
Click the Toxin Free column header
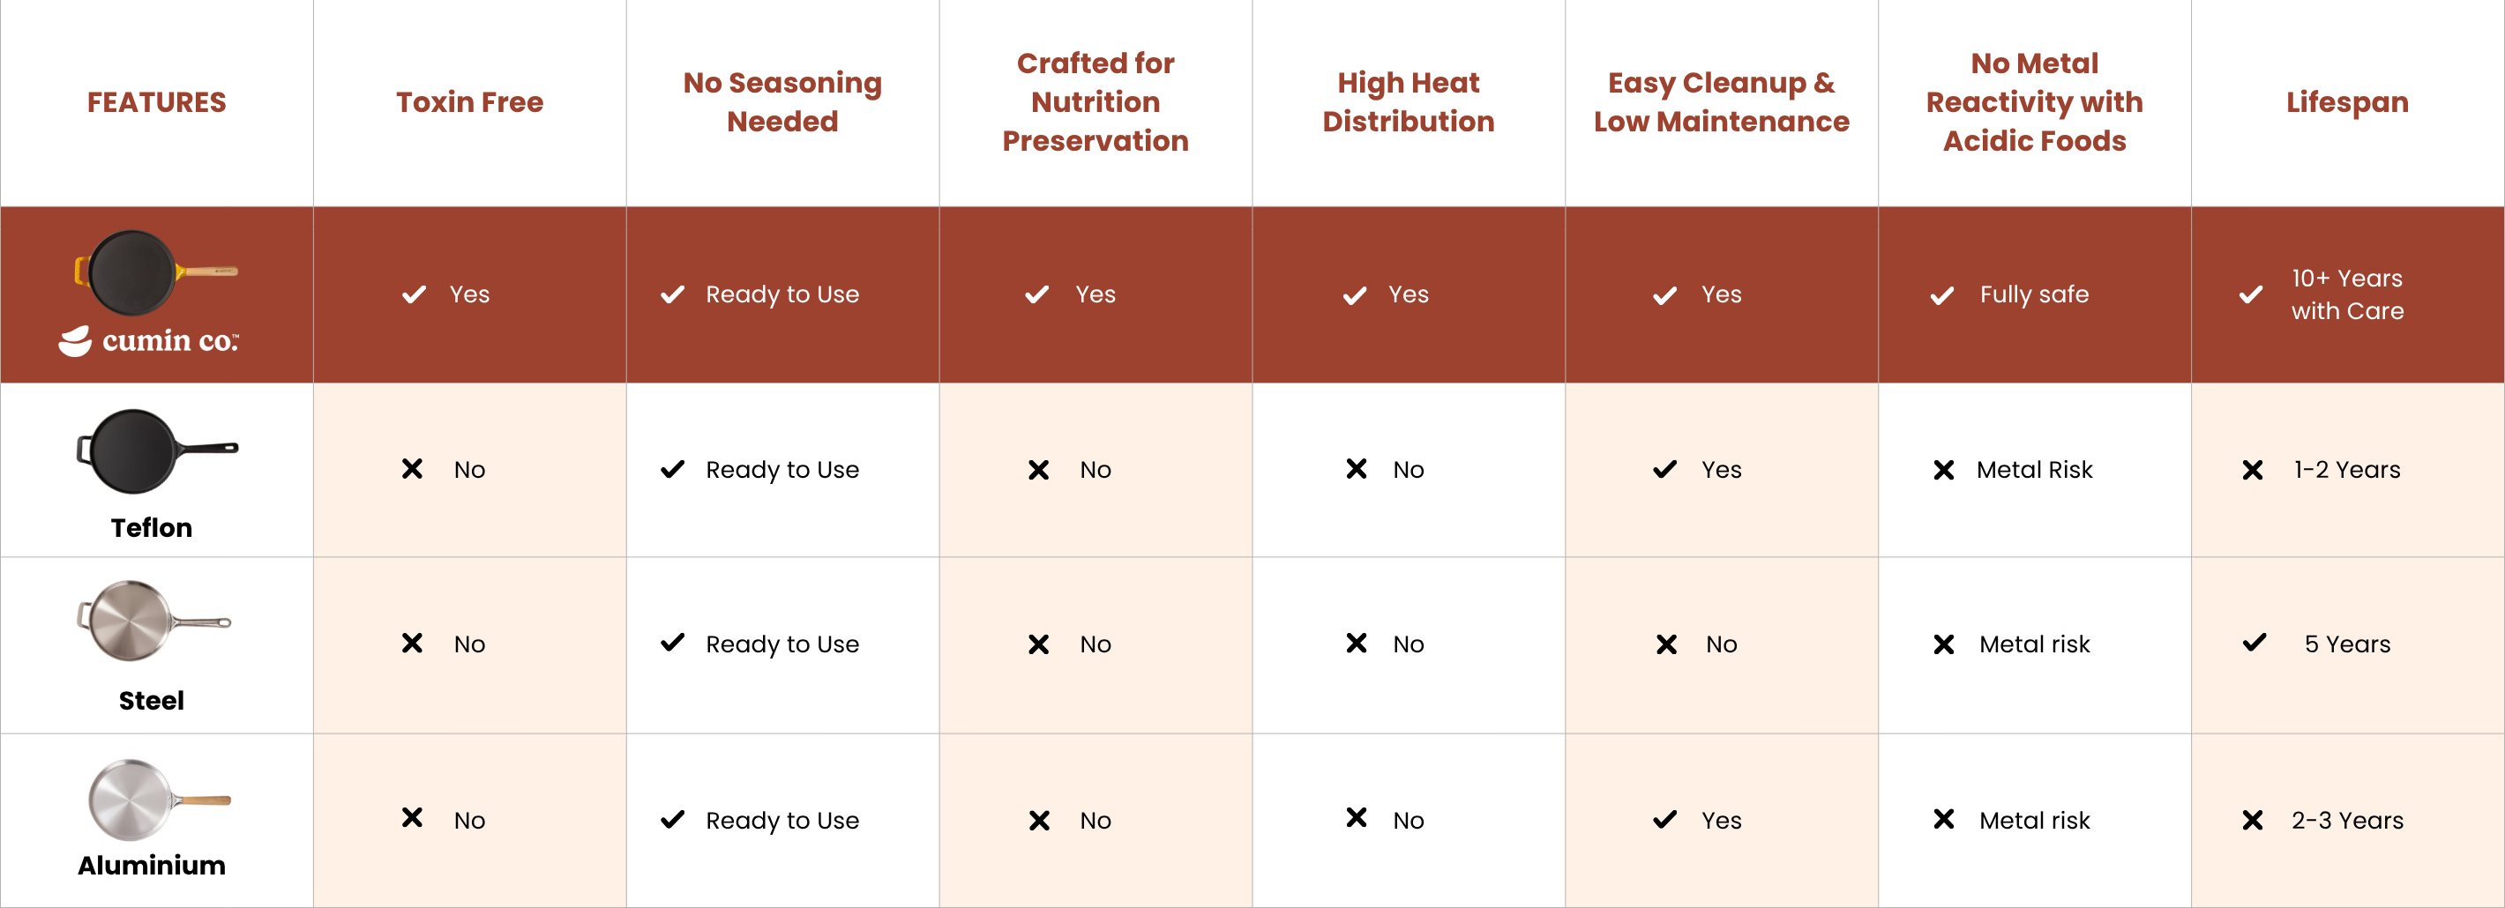tap(469, 102)
